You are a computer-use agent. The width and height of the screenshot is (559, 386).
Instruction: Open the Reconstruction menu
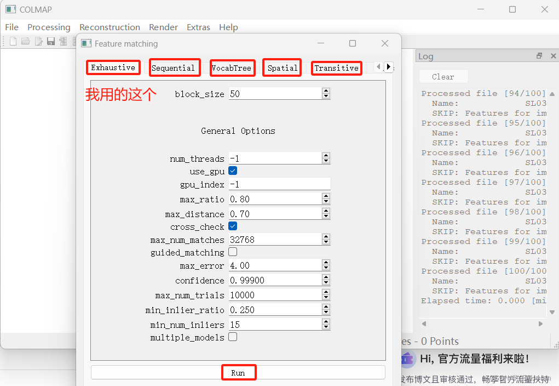click(110, 27)
